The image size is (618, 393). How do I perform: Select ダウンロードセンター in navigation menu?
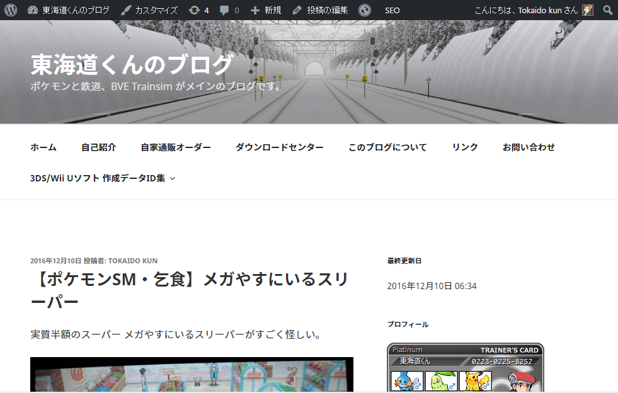coord(279,147)
